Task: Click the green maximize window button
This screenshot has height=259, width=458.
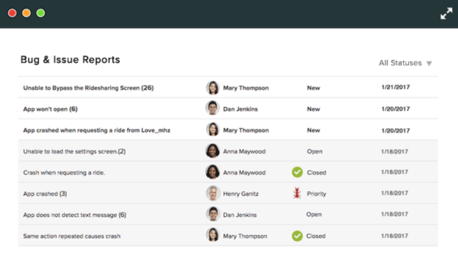Action: tap(41, 13)
